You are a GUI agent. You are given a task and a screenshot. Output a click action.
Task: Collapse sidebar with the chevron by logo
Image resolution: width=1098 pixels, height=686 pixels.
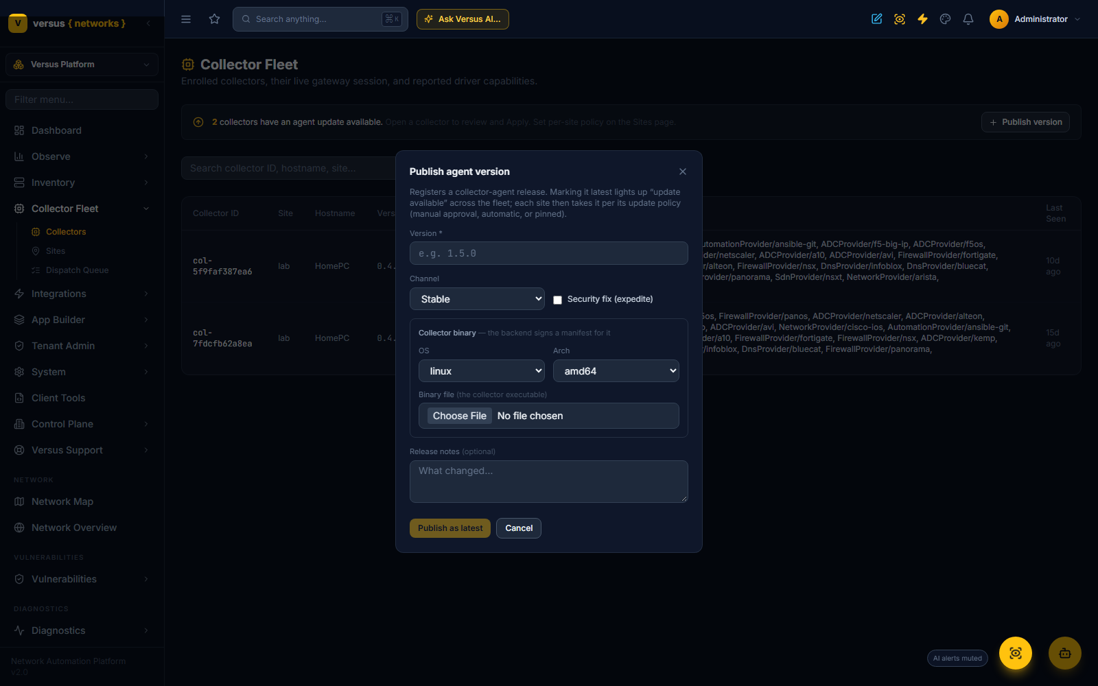click(x=148, y=23)
